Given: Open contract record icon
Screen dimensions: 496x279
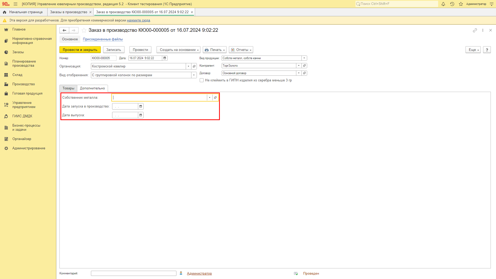Looking at the screenshot, I should click(x=305, y=73).
